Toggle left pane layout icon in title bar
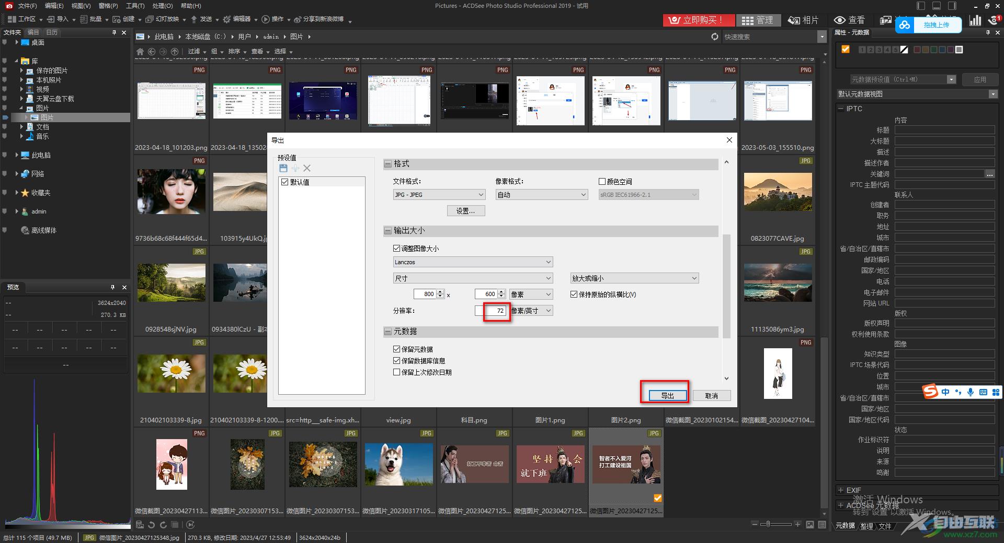 point(921,6)
